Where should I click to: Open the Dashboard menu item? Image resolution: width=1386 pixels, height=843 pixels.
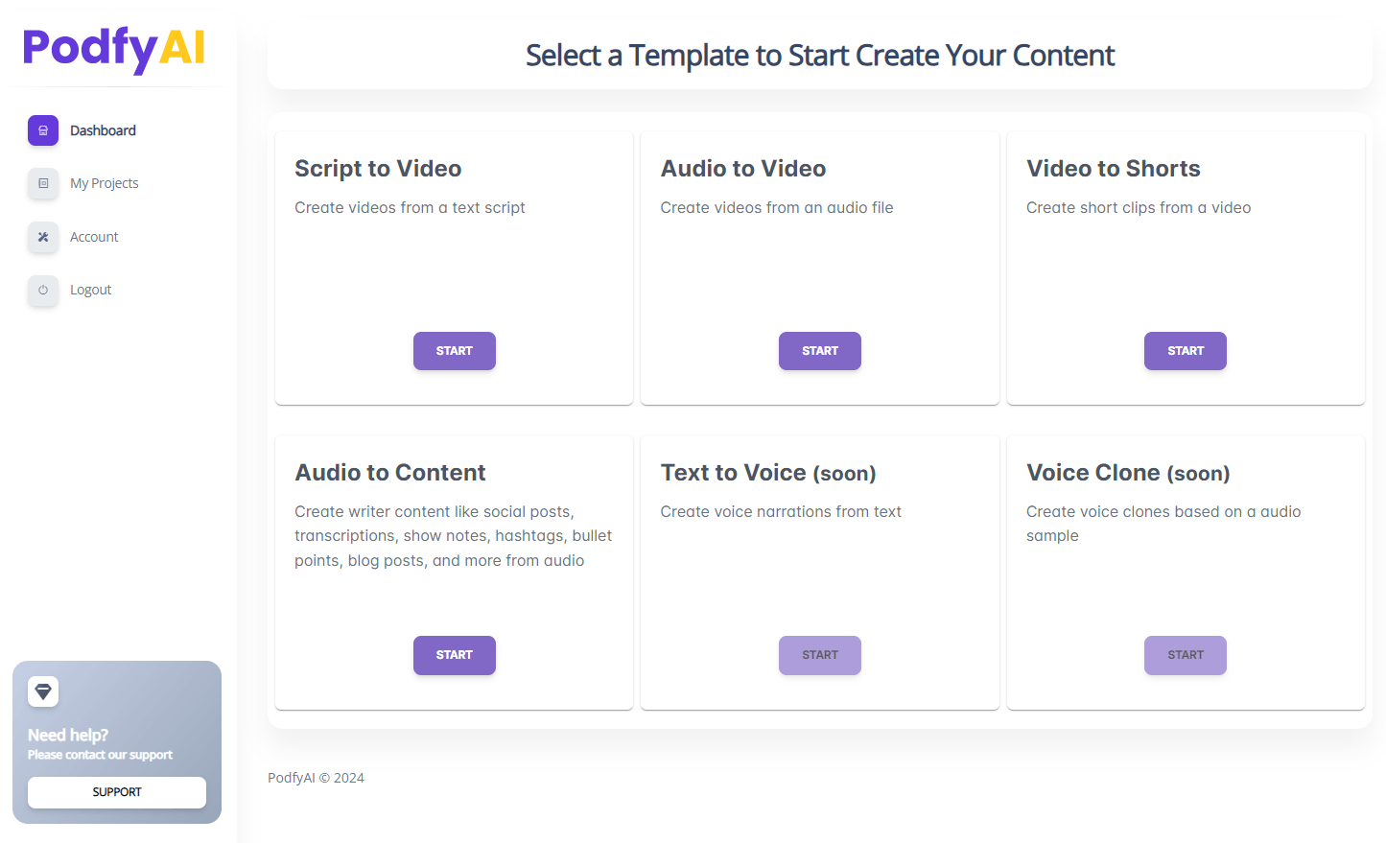(x=103, y=130)
